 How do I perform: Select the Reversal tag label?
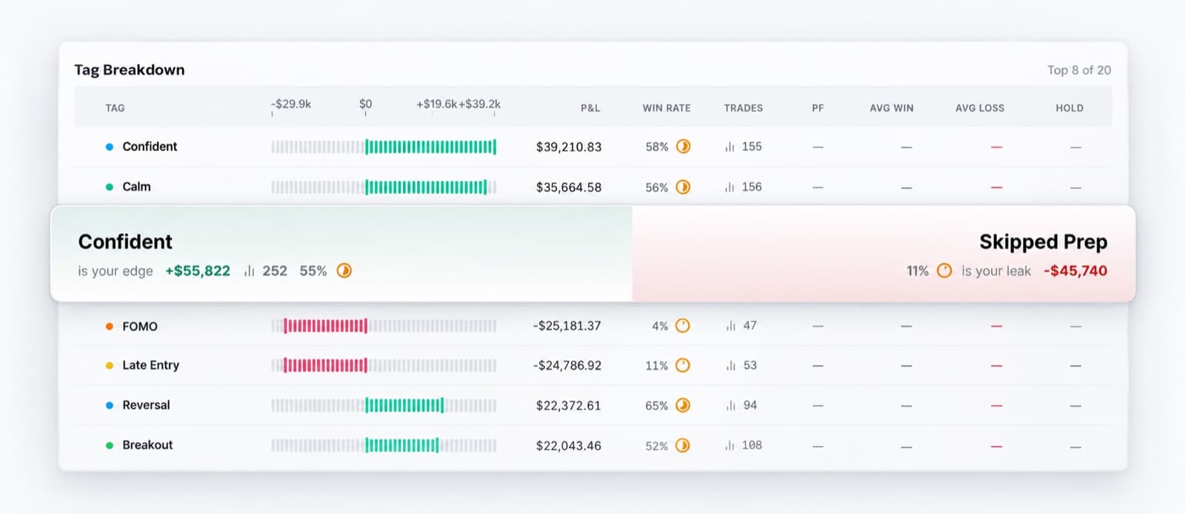(146, 405)
